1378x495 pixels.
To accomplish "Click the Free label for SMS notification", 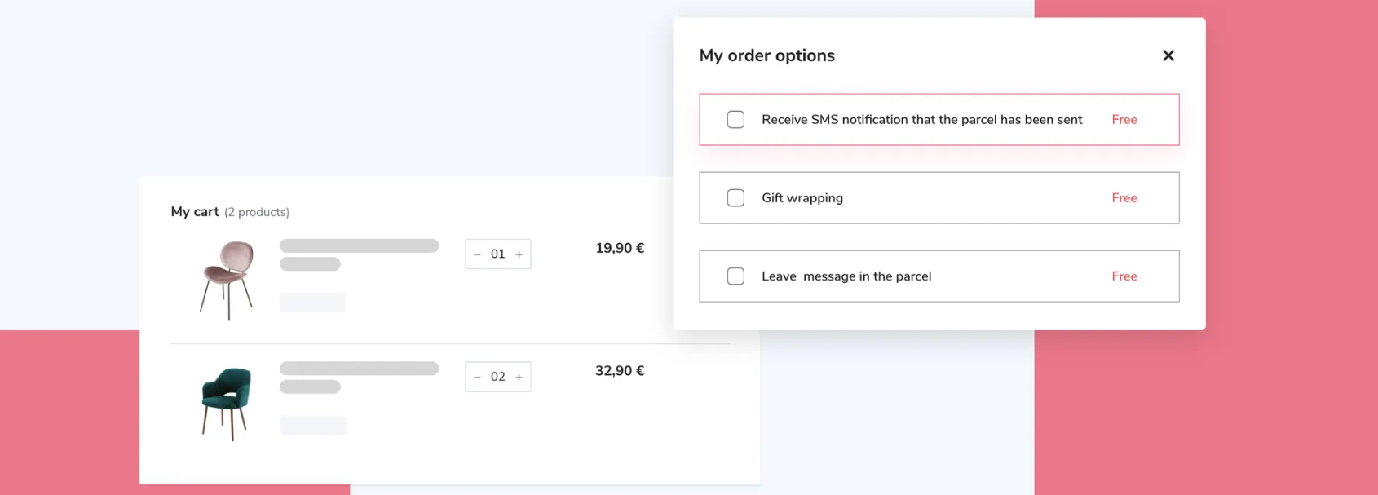I will click(x=1124, y=120).
